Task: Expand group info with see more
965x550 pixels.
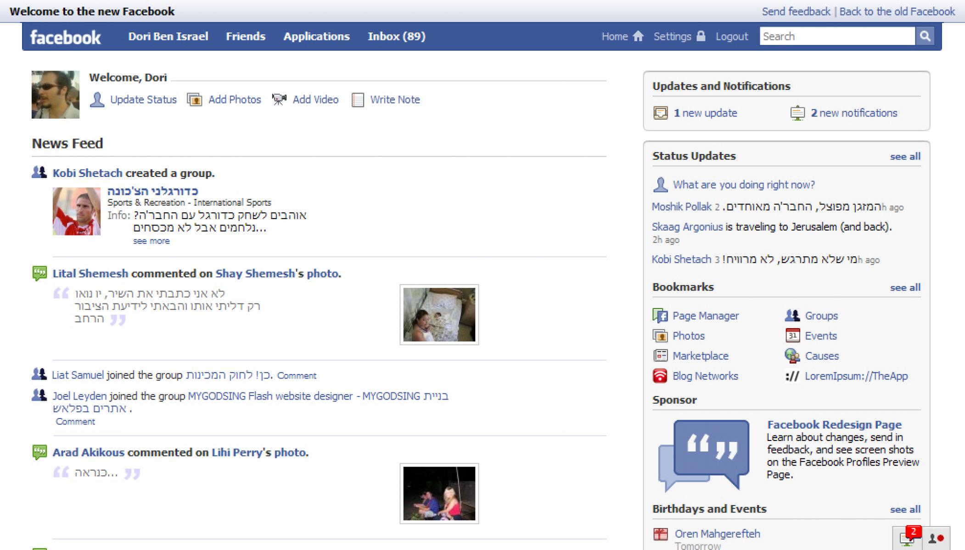Action: [x=151, y=241]
